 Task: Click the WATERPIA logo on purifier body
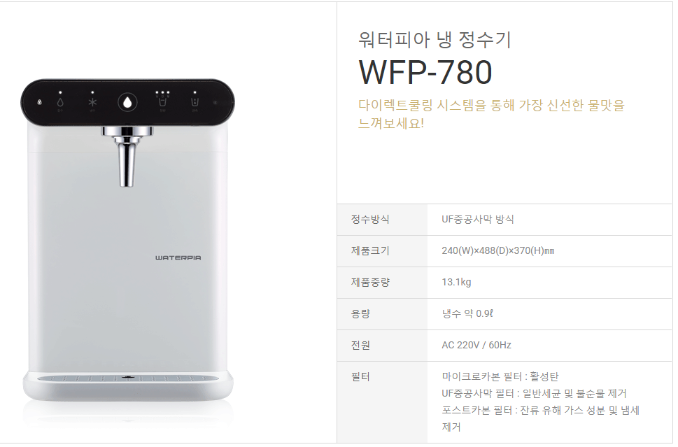point(178,257)
